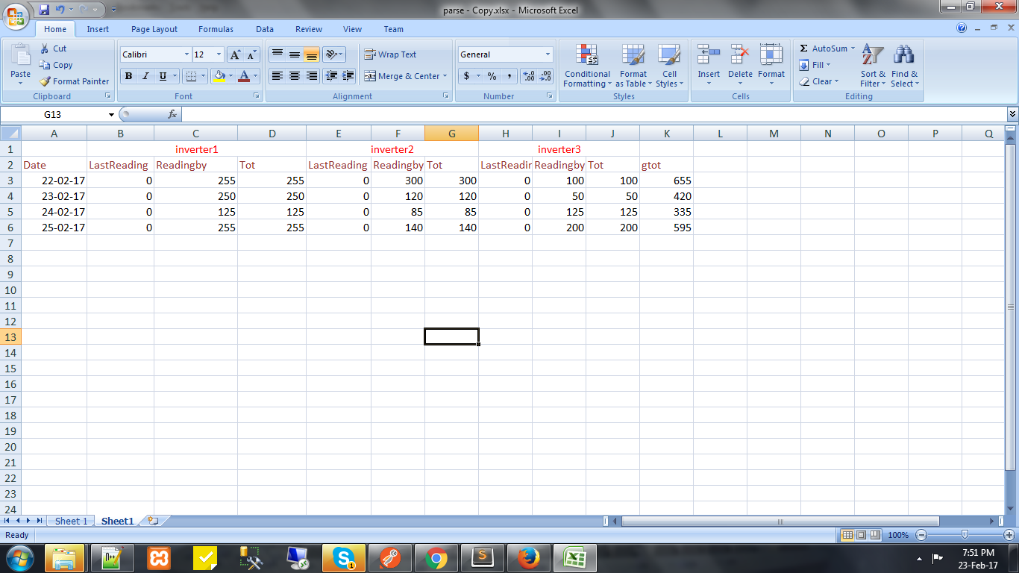Image resolution: width=1019 pixels, height=573 pixels.
Task: Decrease the cell indent
Action: point(331,76)
